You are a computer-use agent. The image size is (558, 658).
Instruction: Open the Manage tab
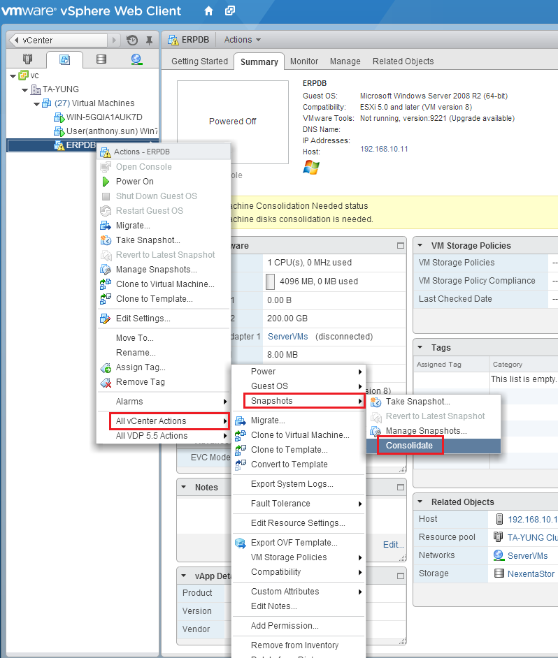click(345, 61)
